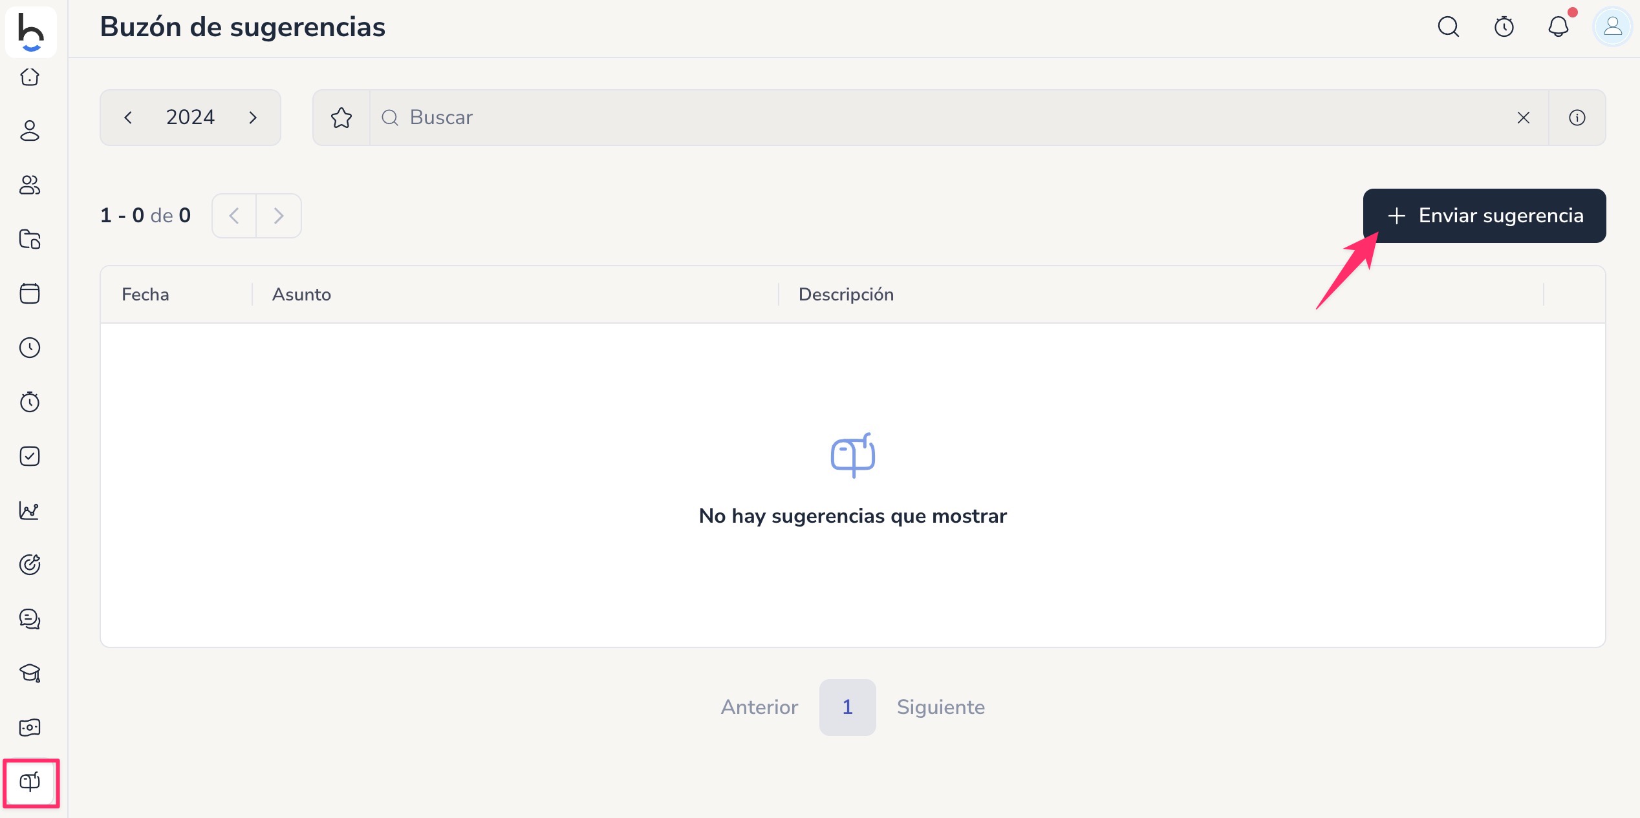Open the chat bubbles sidebar icon
Viewport: 1640px width, 818px height.
coord(30,619)
